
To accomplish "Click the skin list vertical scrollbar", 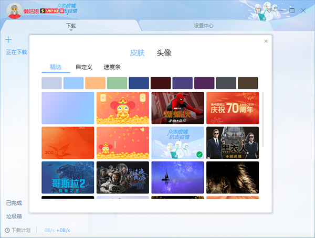I will (x=263, y=119).
